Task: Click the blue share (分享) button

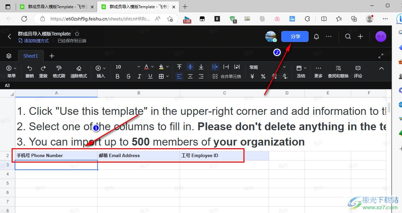Action: point(295,36)
